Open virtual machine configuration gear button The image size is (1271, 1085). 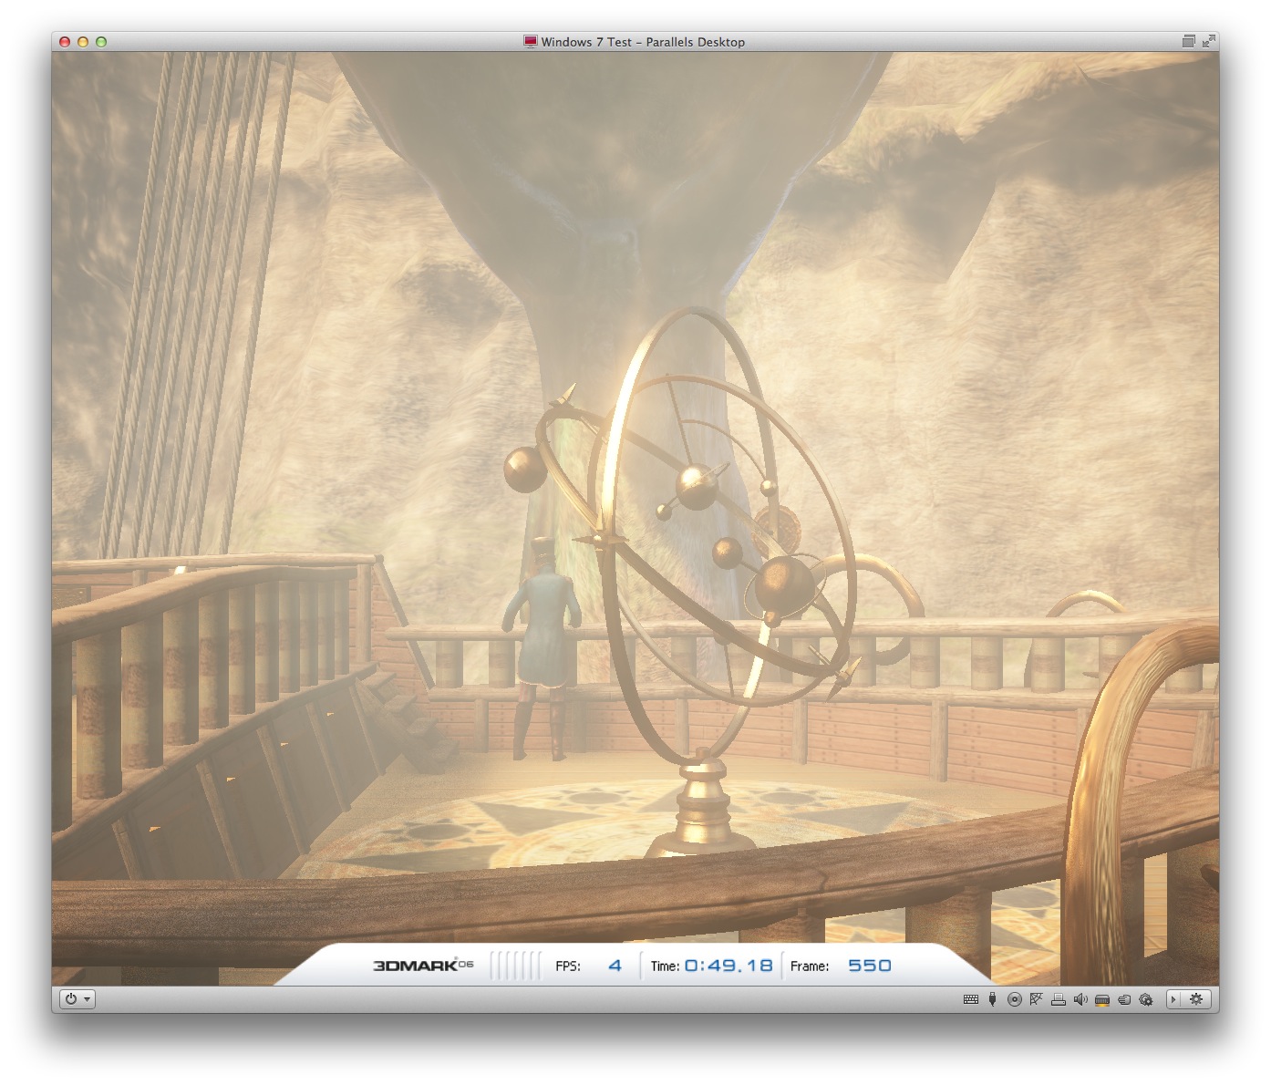coord(1196,999)
